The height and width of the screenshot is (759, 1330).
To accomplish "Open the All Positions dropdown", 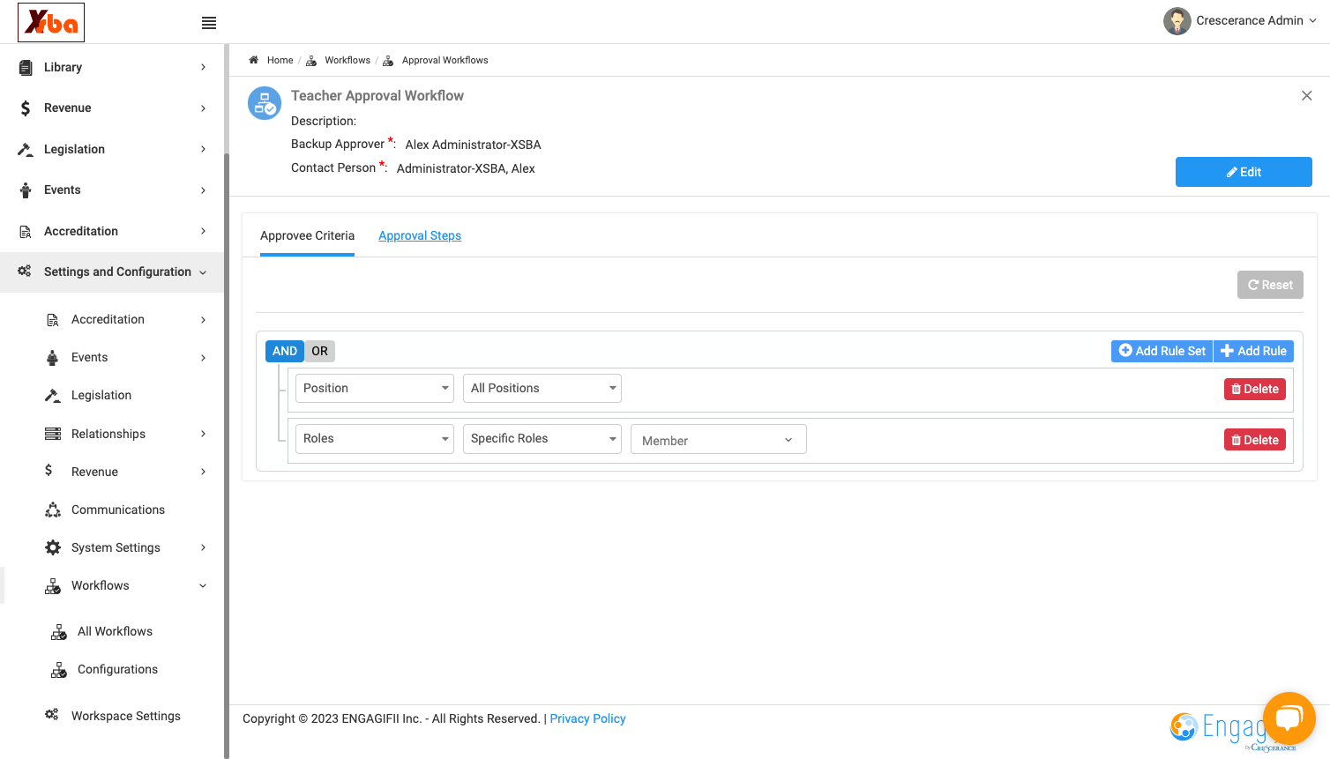I will [x=542, y=388].
